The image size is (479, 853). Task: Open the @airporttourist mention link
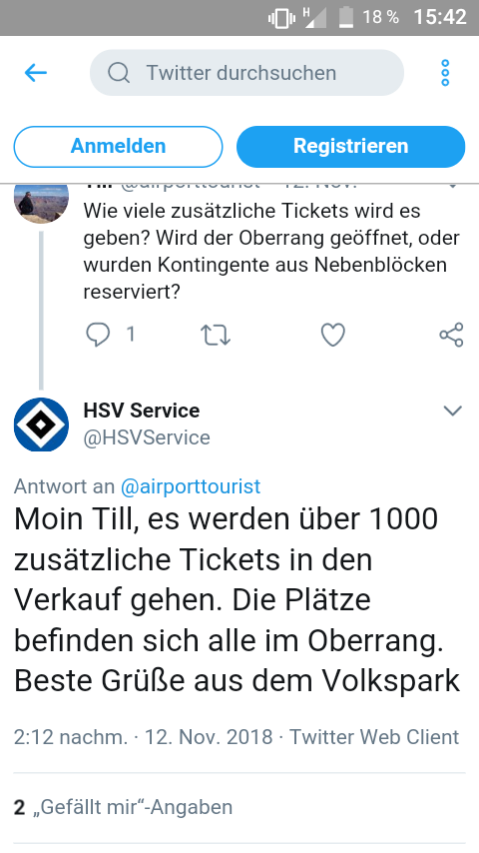click(x=191, y=485)
